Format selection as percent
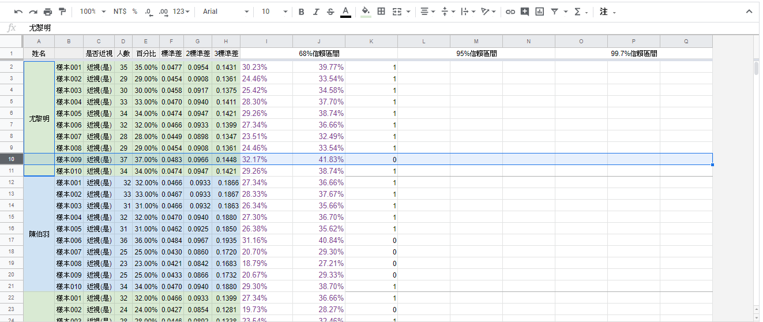 [135, 12]
